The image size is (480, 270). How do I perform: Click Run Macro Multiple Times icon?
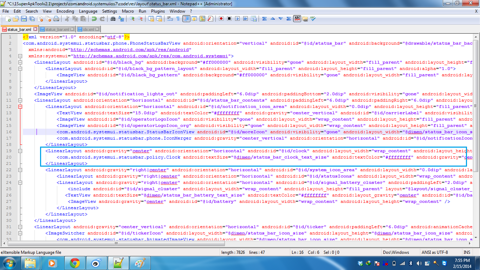pyautogui.click(x=246, y=19)
